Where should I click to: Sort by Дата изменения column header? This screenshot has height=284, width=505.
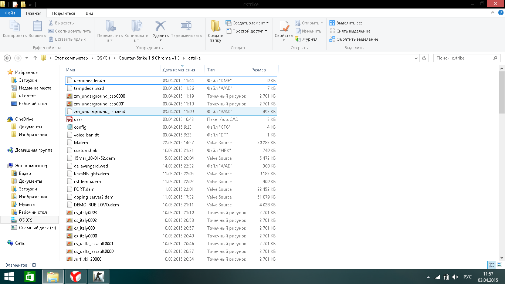[x=179, y=70]
